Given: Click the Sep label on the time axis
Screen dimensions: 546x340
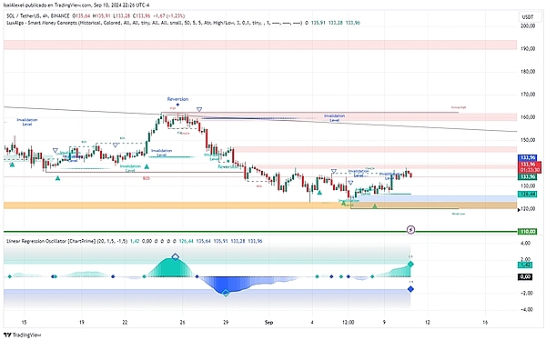Looking at the screenshot, I should (x=268, y=323).
